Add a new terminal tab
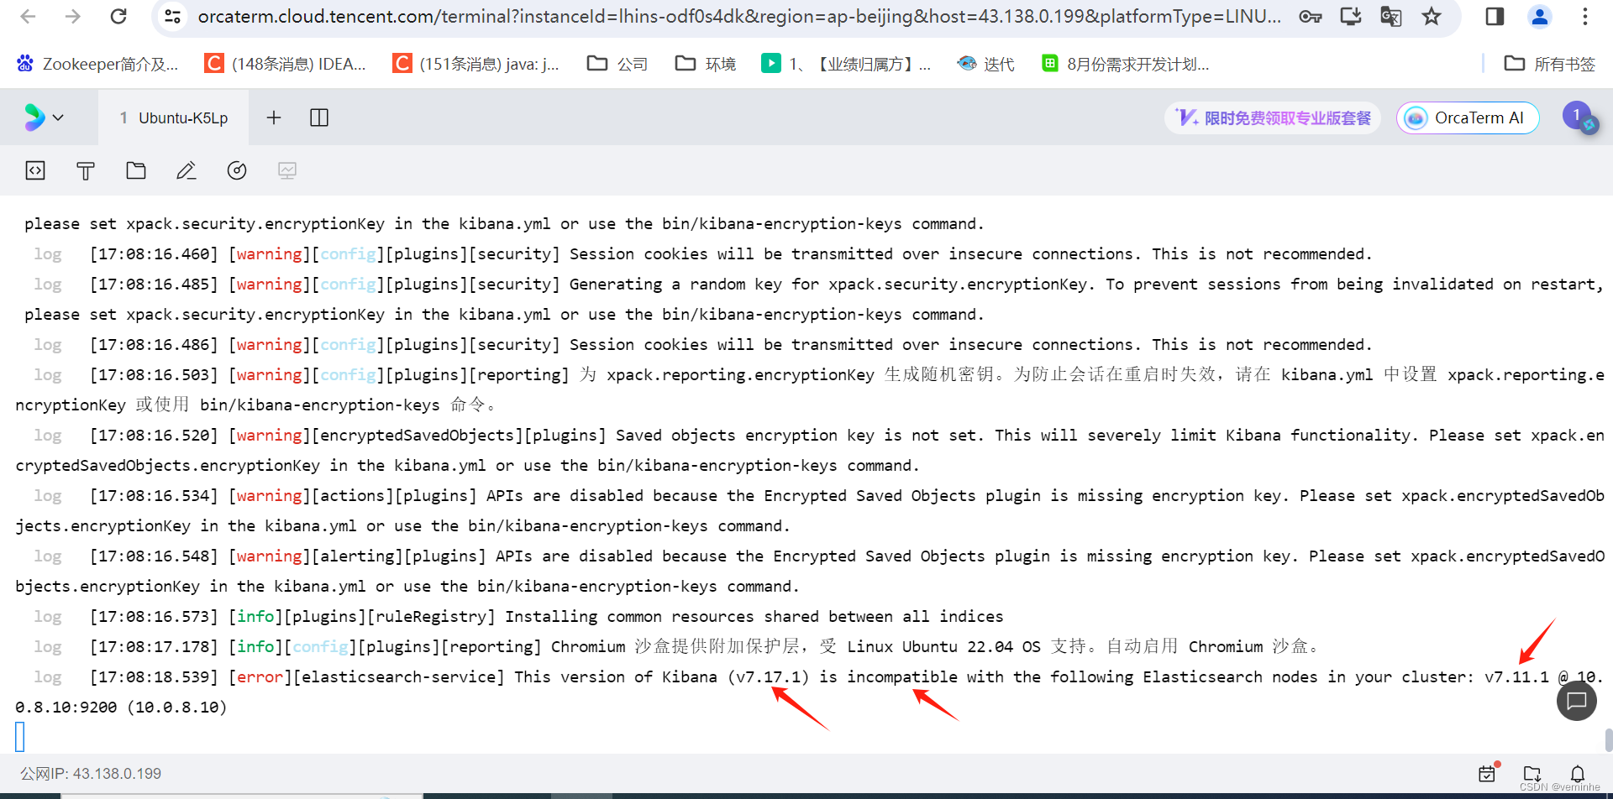Image resolution: width=1613 pixels, height=799 pixels. point(274,117)
